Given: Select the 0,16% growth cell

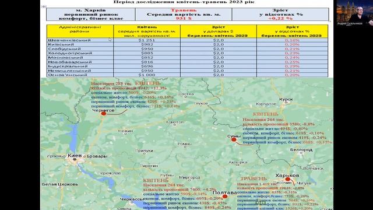Looking at the screenshot, I should [293, 40].
